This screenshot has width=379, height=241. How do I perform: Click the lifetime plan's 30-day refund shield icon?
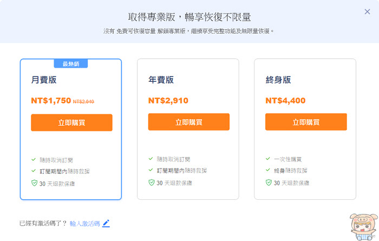point(269,183)
